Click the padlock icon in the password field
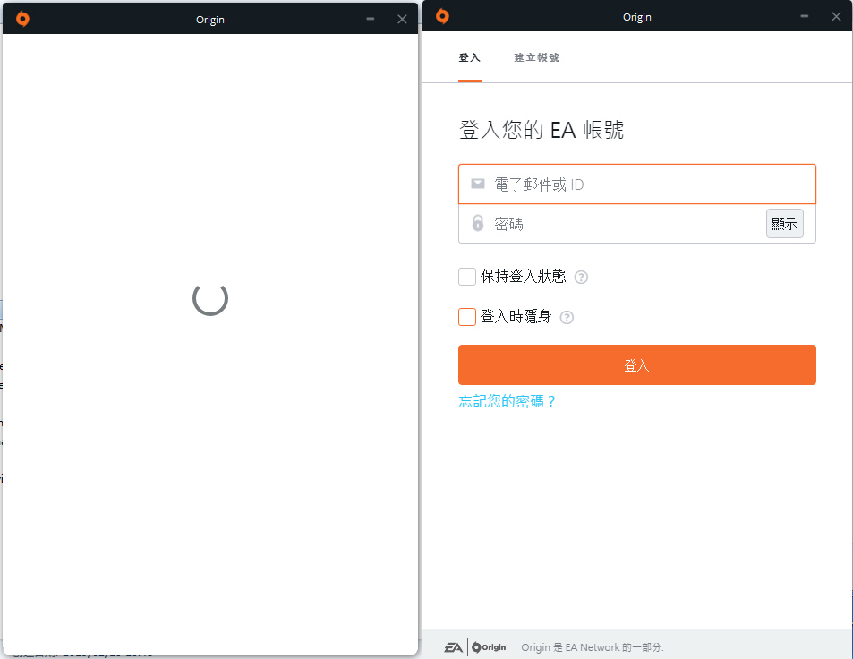The width and height of the screenshot is (853, 659). (x=477, y=223)
